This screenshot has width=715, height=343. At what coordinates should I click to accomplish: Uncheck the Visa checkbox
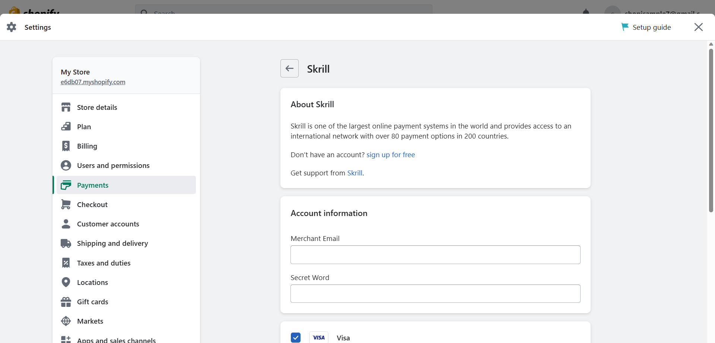point(296,337)
